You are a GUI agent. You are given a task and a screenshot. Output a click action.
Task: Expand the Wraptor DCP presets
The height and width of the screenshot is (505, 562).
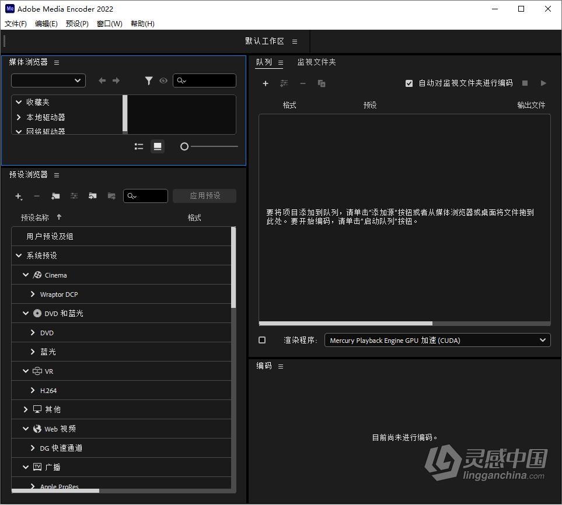(x=33, y=294)
